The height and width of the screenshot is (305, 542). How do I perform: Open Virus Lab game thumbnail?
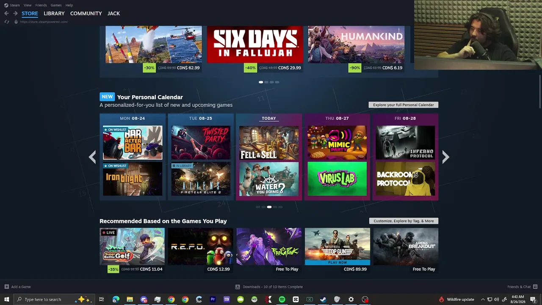point(337,179)
